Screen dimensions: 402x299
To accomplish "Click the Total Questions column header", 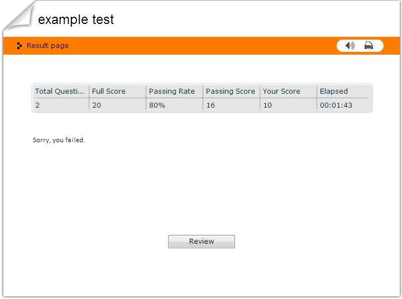I will tap(60, 91).
